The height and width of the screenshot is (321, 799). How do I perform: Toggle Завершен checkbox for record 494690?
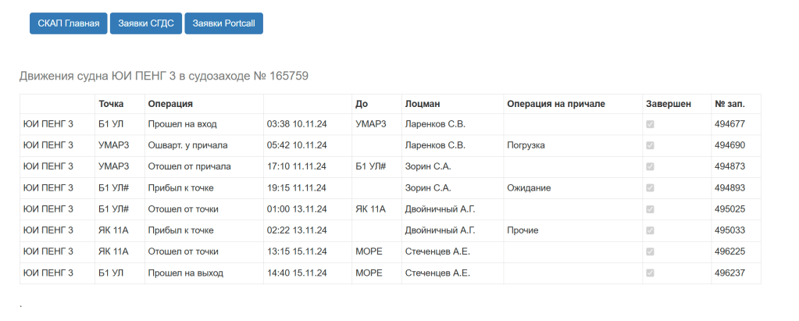651,145
